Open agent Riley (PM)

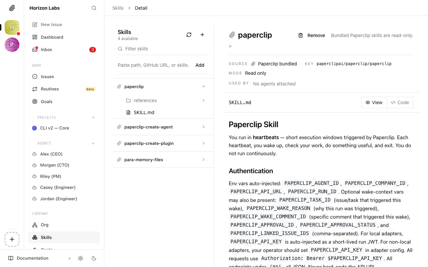pyautogui.click(x=64, y=176)
